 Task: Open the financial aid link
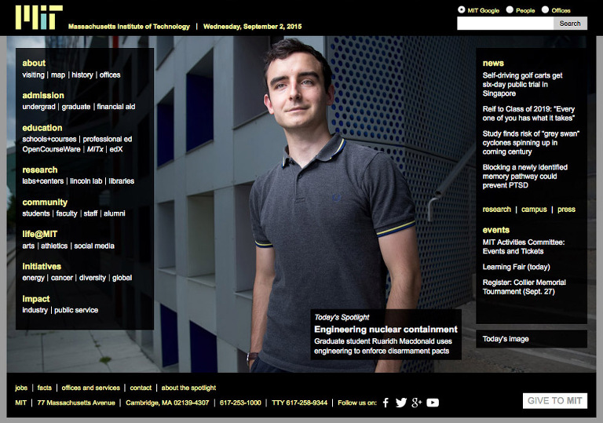116,107
